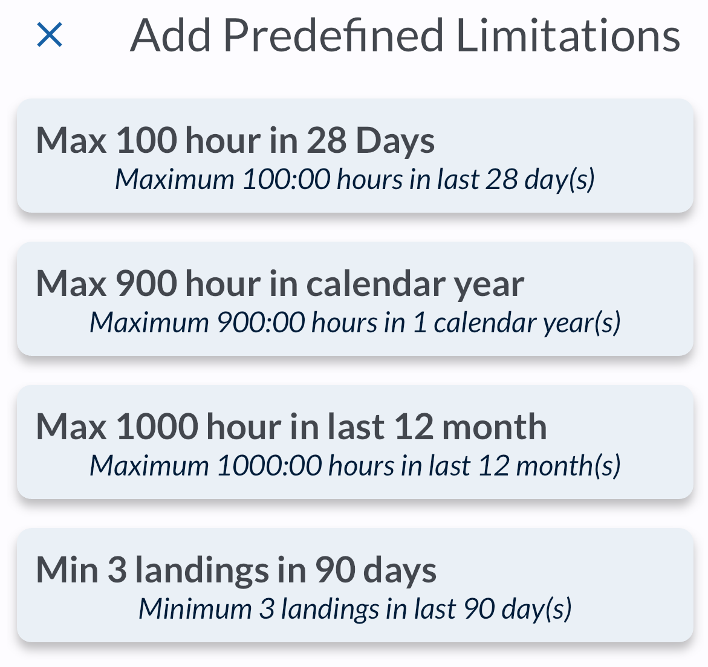Select the calendar year hours limitation card
The width and height of the screenshot is (708, 667).
(x=355, y=299)
